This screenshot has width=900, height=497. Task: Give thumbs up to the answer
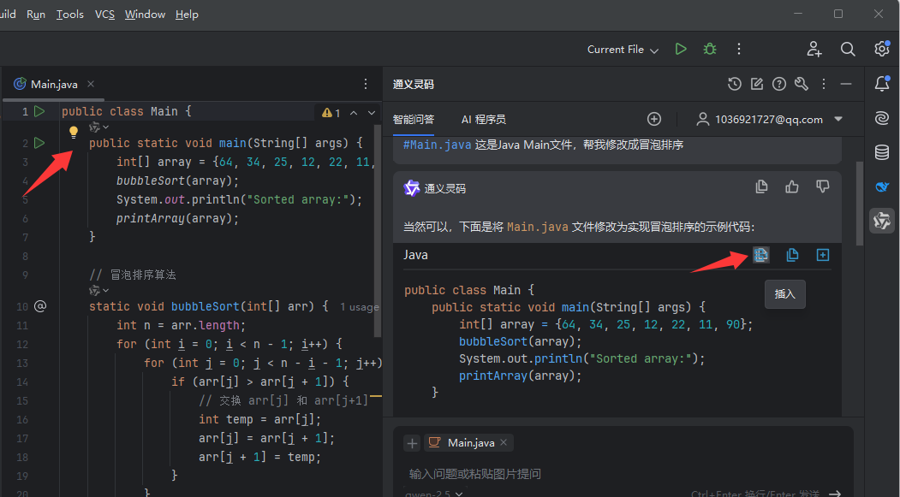click(x=792, y=186)
